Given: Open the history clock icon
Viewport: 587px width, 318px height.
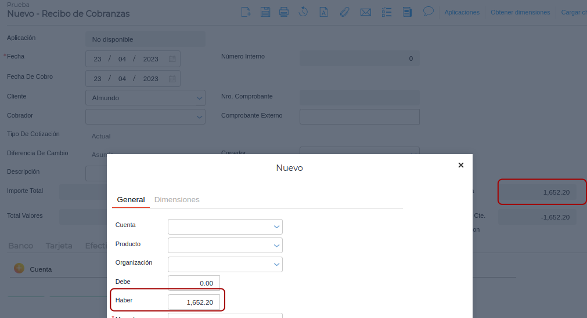Looking at the screenshot, I should pos(303,12).
